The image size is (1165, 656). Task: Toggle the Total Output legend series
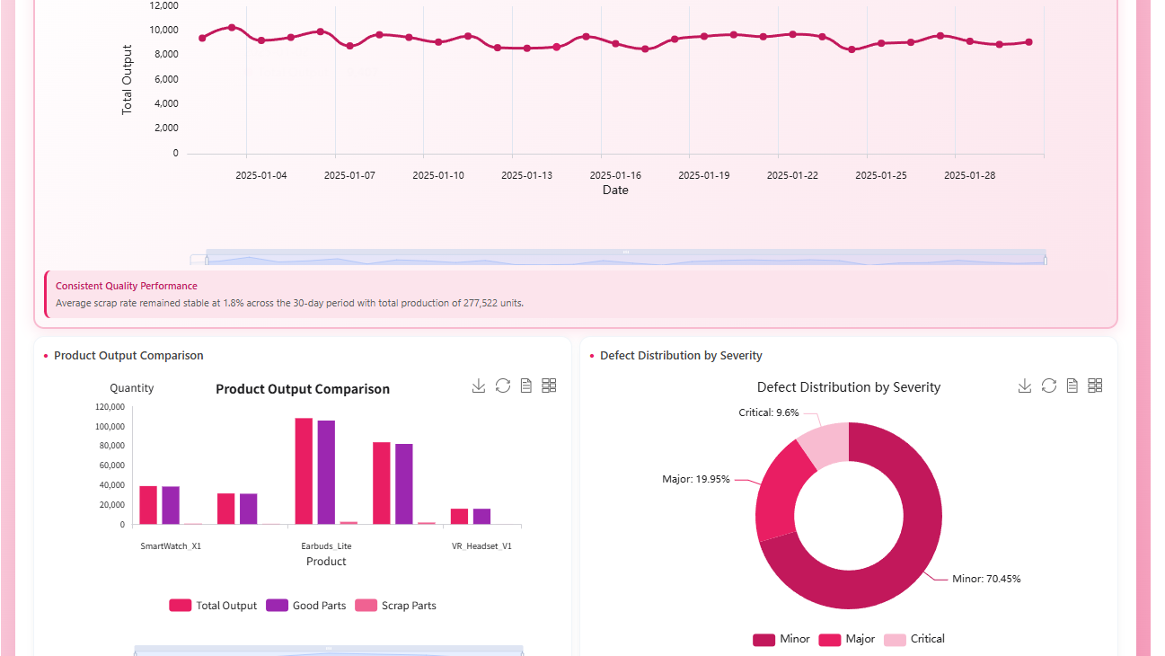213,606
